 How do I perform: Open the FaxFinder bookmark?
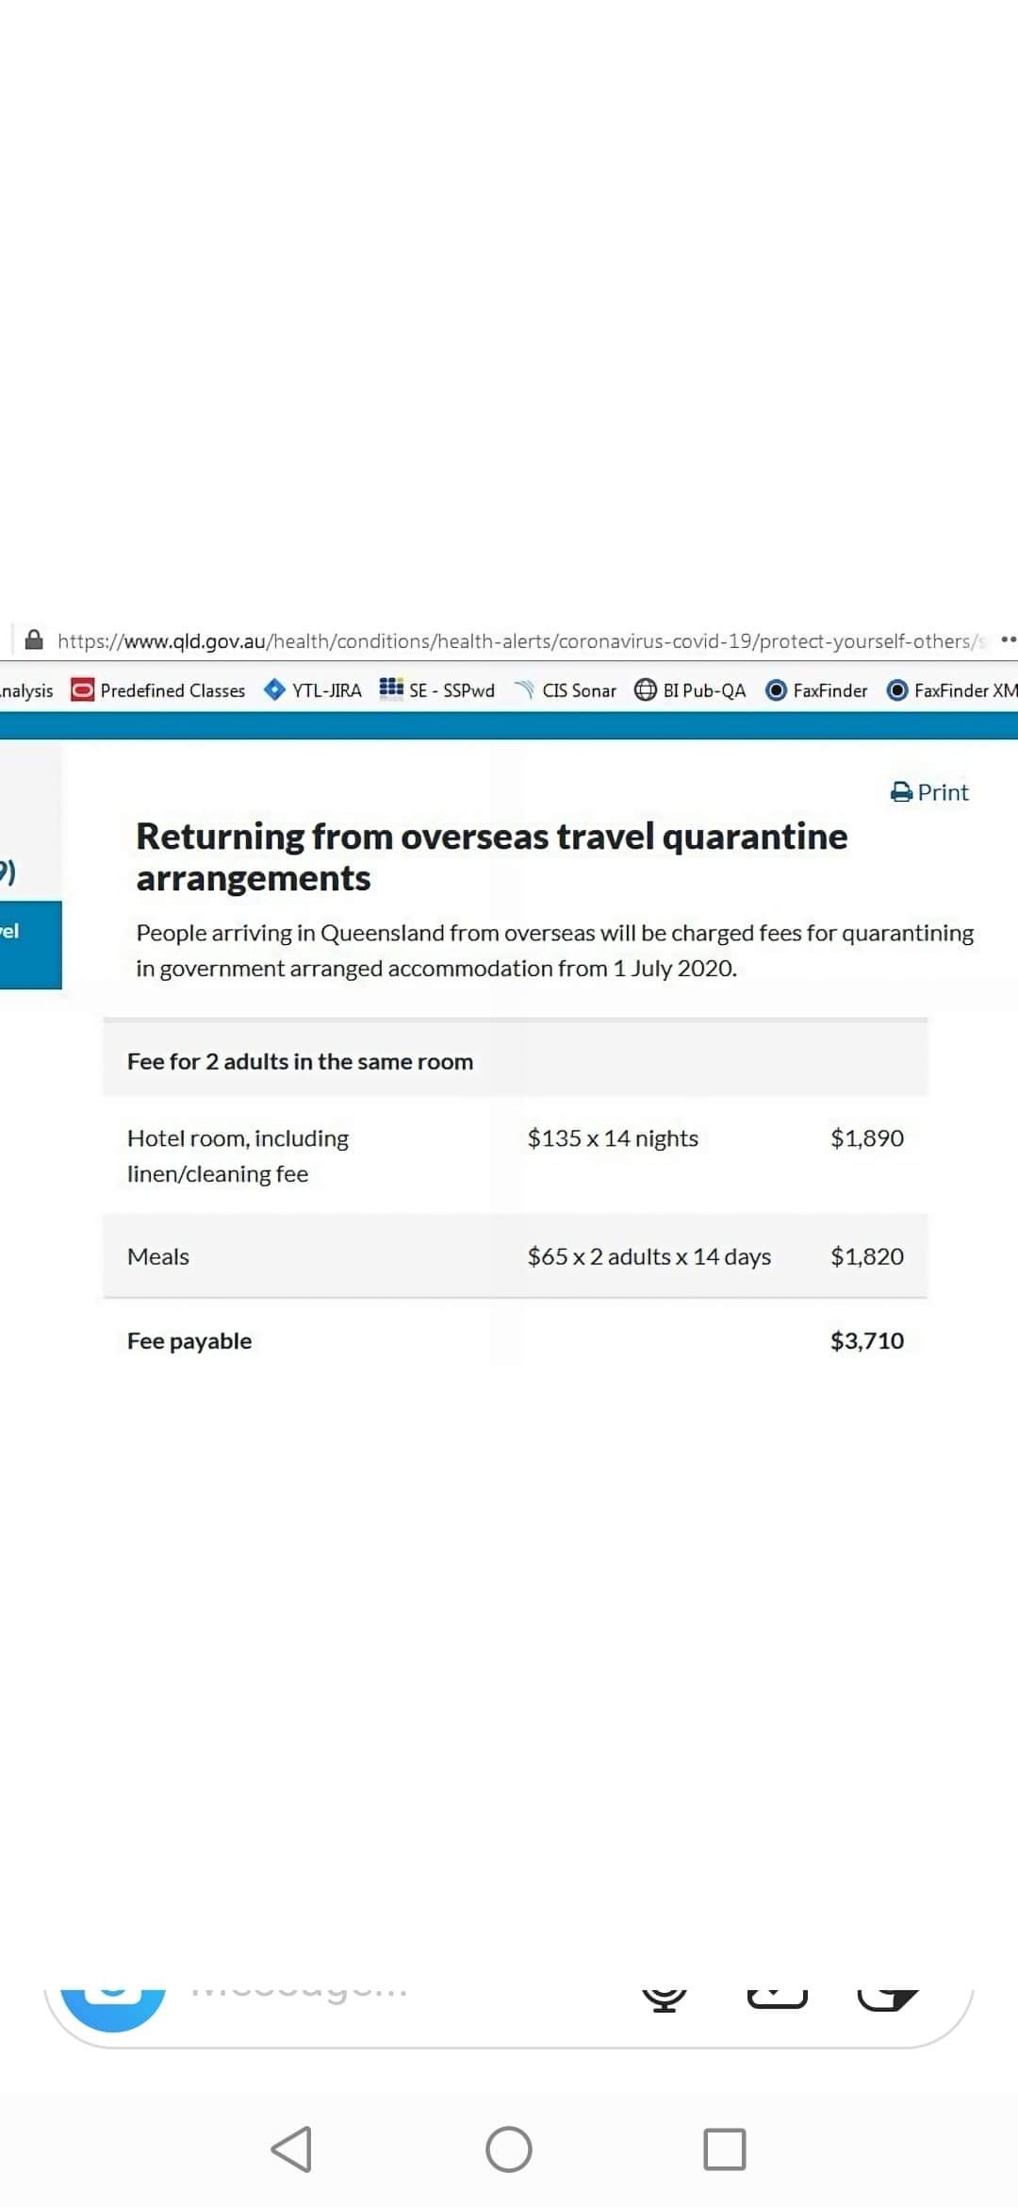point(817,690)
